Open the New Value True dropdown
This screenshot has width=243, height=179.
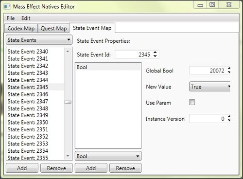coord(209,87)
